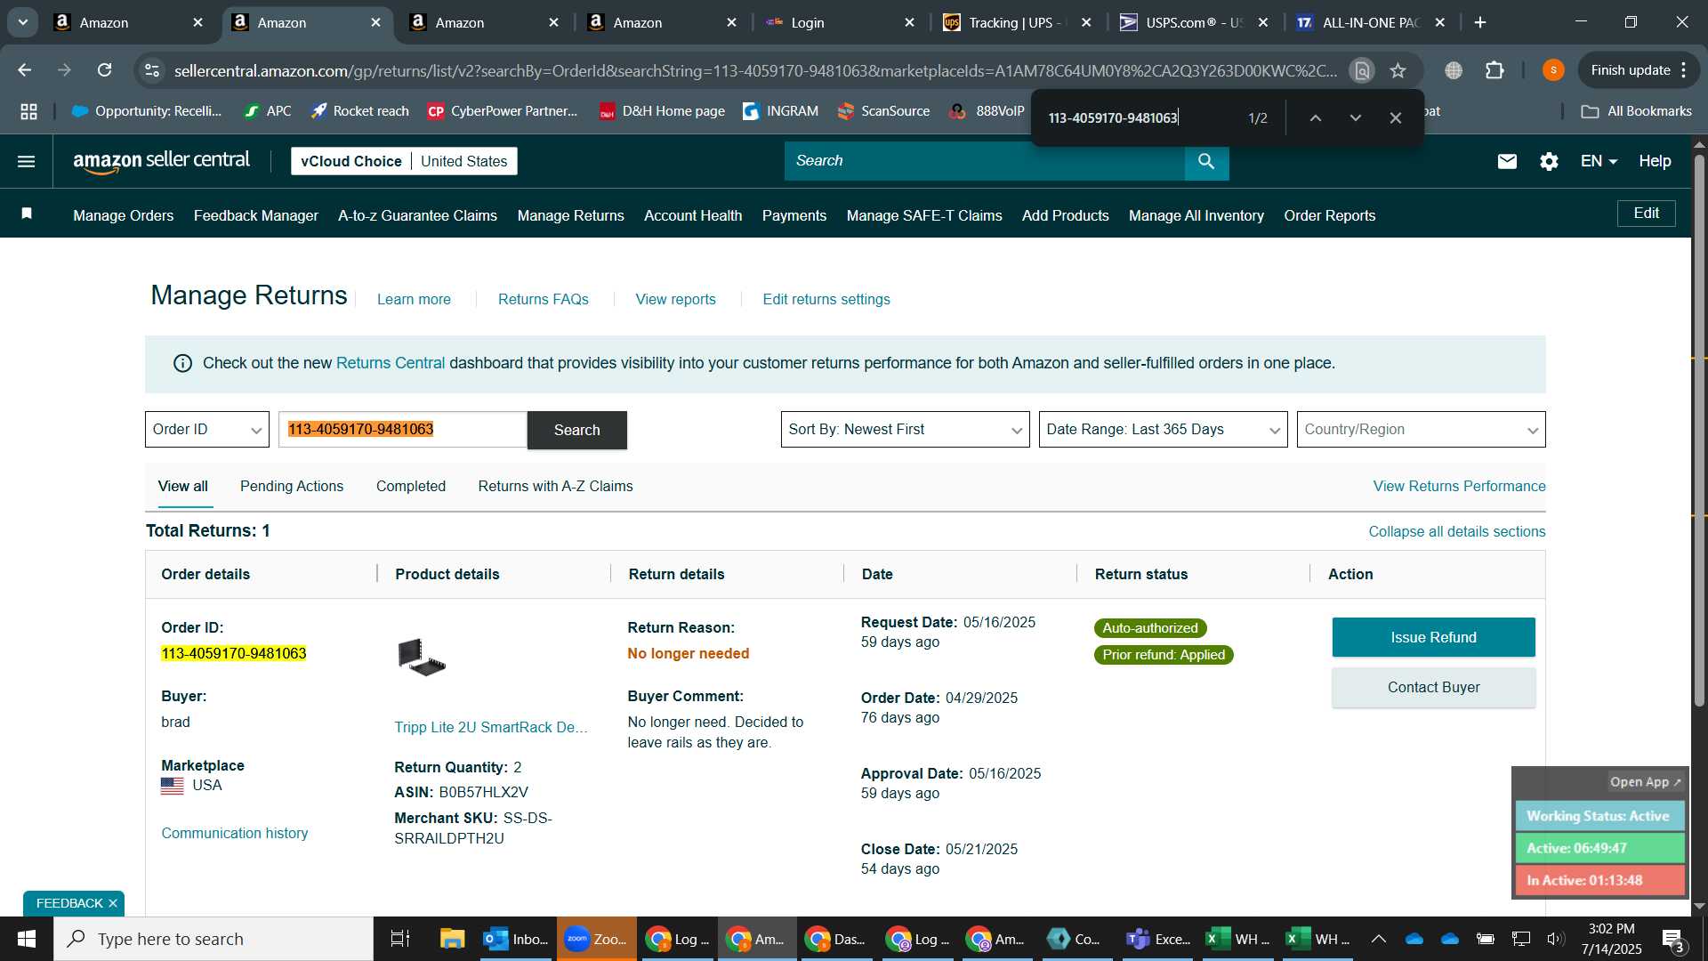
Task: Open the Communication history link
Action: [x=235, y=833]
